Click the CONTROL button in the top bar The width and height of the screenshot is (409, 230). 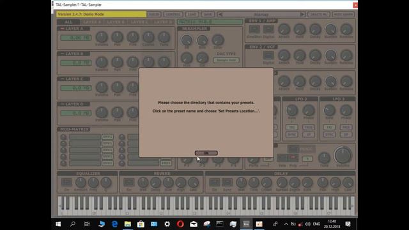point(173,14)
